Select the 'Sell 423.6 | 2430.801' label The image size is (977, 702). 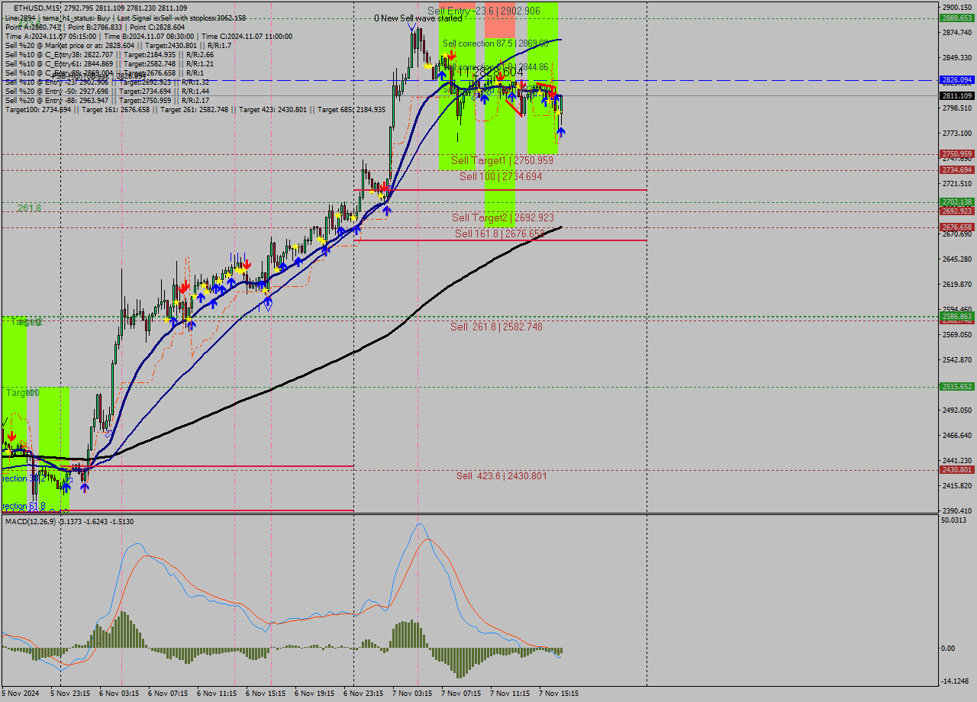[501, 475]
